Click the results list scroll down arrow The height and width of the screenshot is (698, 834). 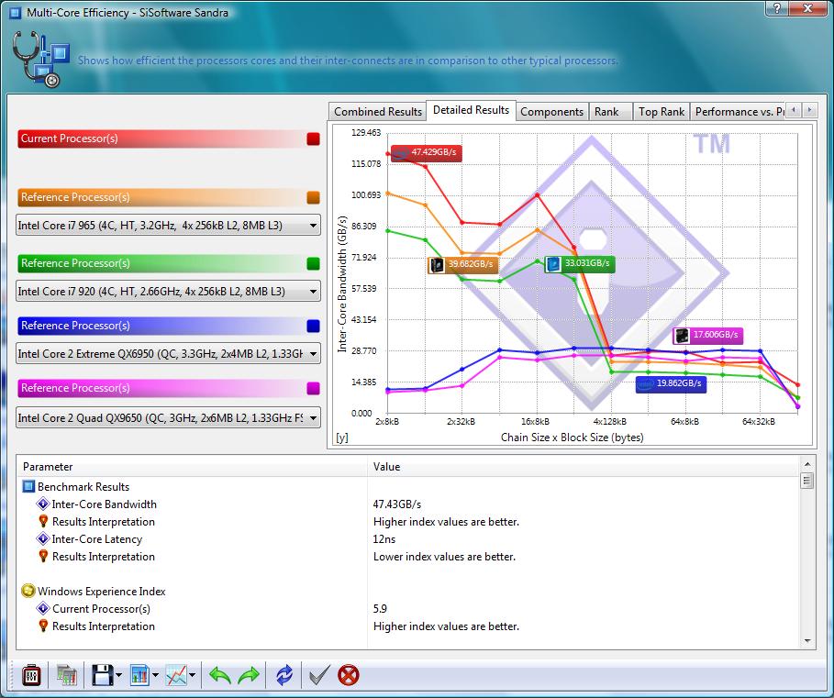click(x=807, y=641)
